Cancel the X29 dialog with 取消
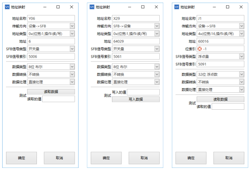The width and height of the screenshot is (250, 170). click(x=144, y=158)
